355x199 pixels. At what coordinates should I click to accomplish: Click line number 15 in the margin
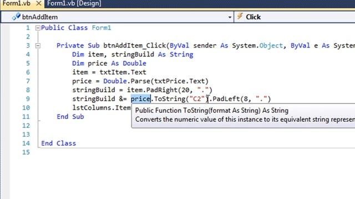click(26, 153)
